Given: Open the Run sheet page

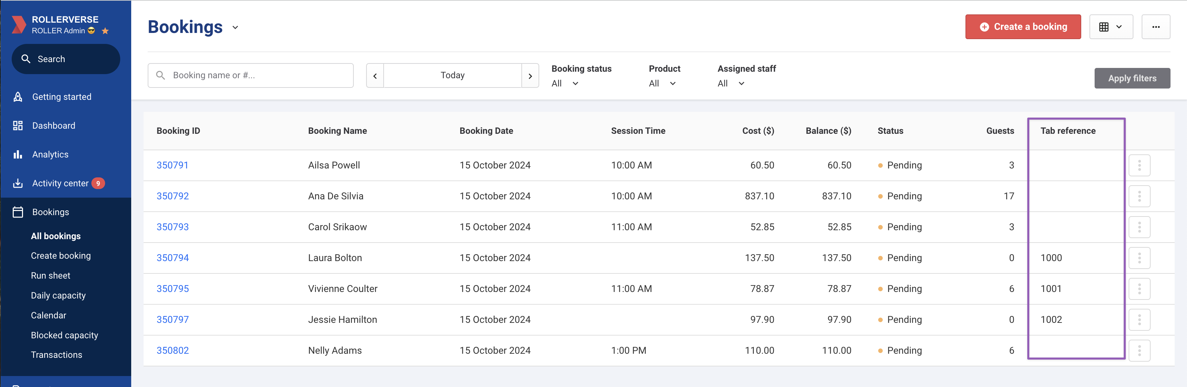Looking at the screenshot, I should click(x=51, y=275).
